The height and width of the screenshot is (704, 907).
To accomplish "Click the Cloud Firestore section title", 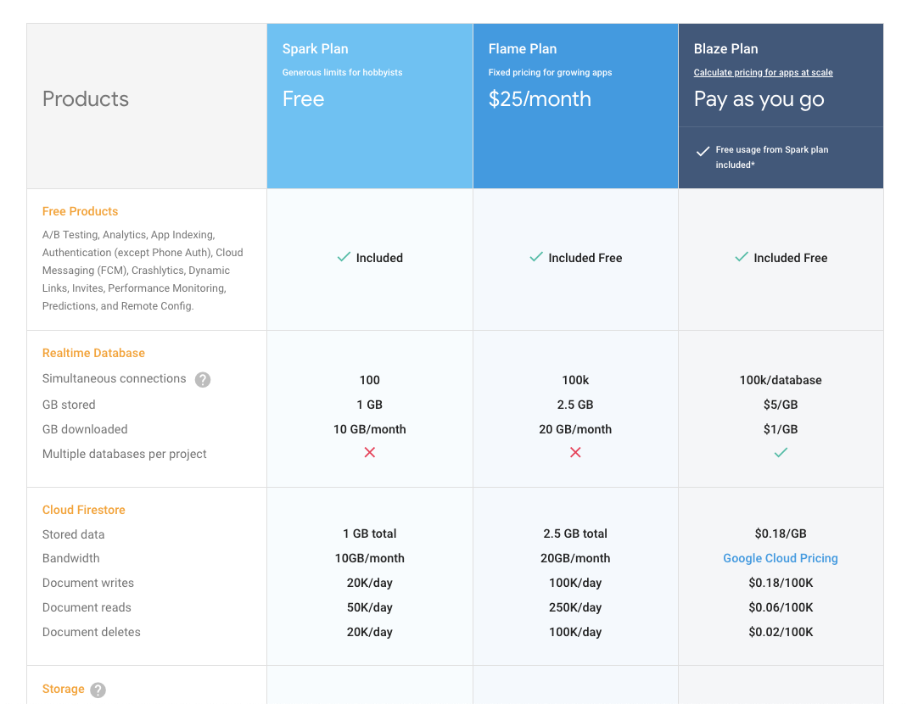I will coord(84,510).
